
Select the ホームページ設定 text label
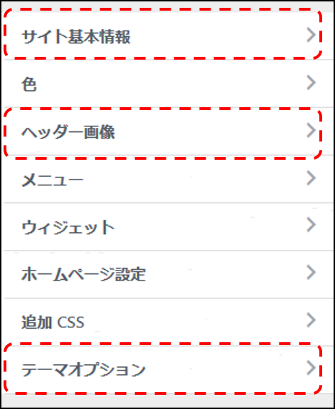[x=84, y=274]
